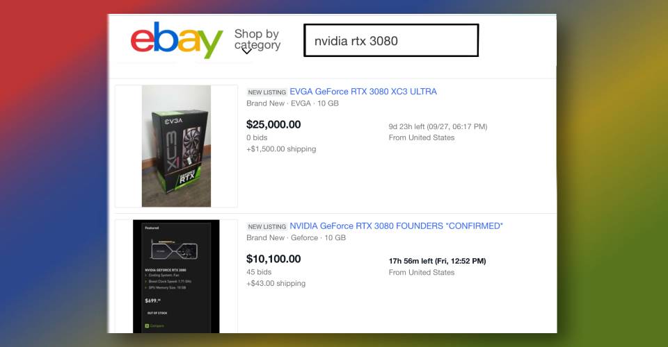This screenshot has width=668, height=347.
Task: Focus the search field containing nvidia rtx 3080
Action: (391, 40)
